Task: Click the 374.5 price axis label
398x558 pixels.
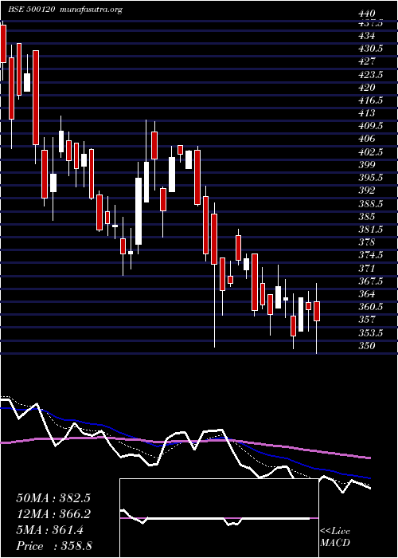Action: [x=371, y=255]
